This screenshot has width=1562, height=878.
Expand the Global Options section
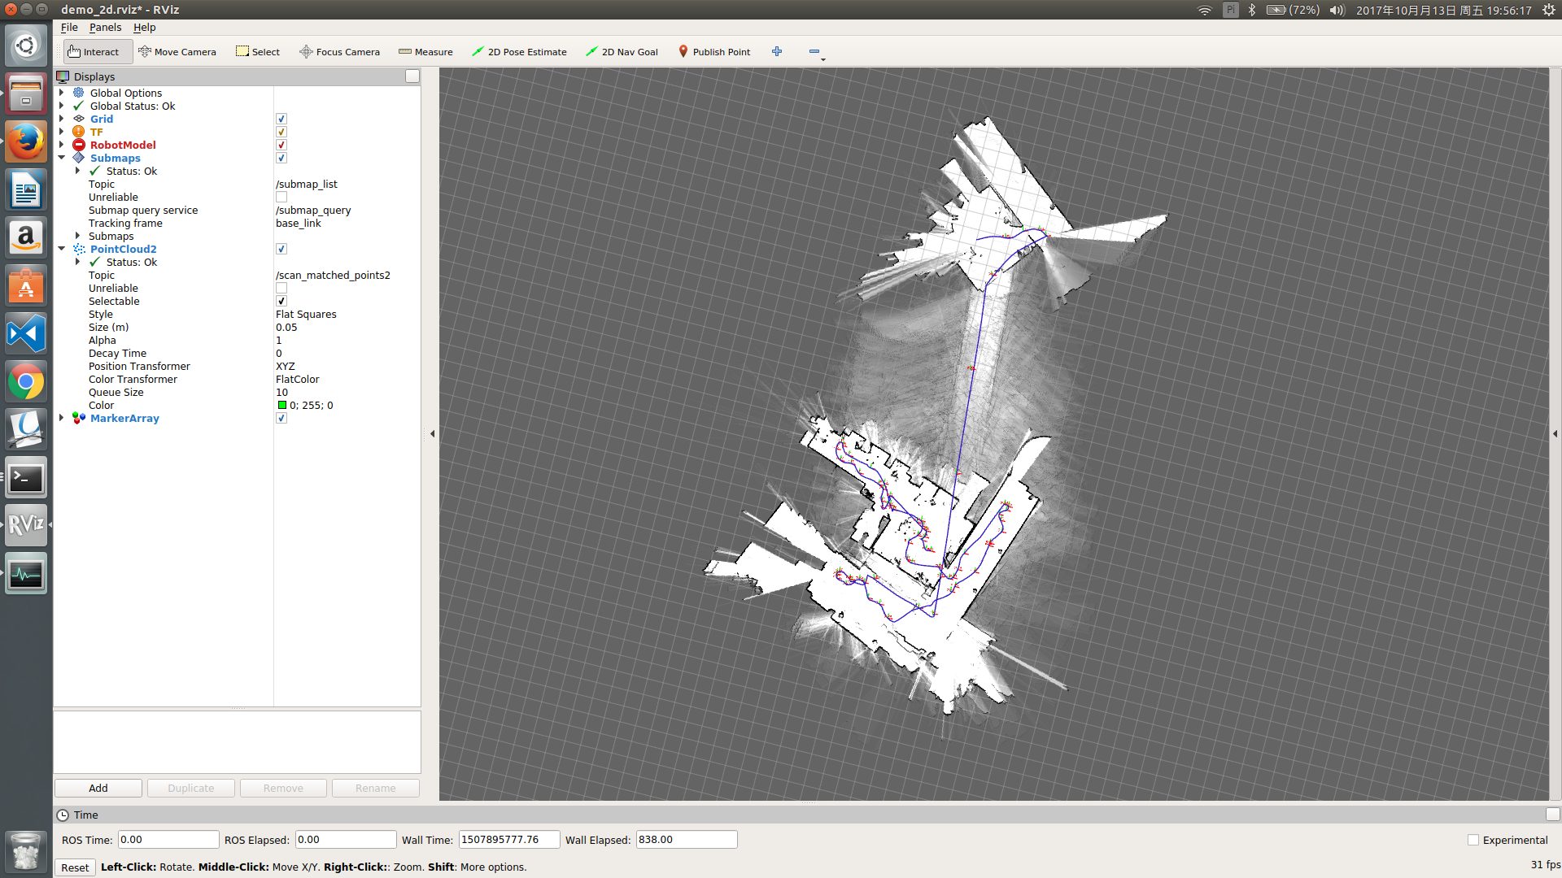coord(61,92)
